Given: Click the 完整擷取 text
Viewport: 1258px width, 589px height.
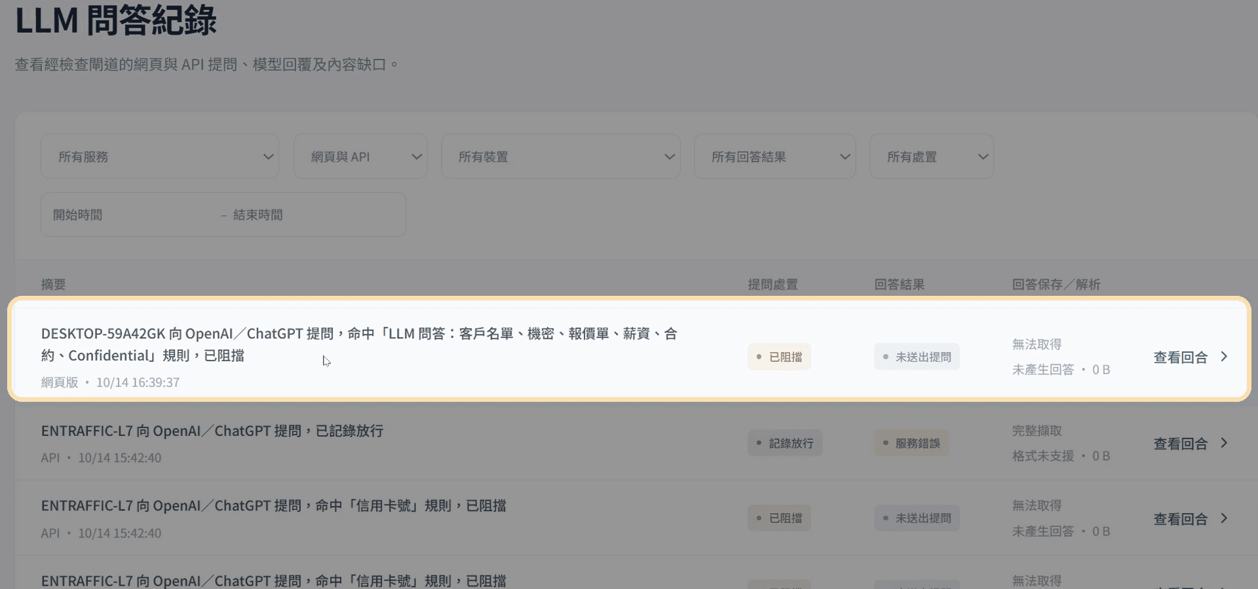Looking at the screenshot, I should (x=1037, y=431).
